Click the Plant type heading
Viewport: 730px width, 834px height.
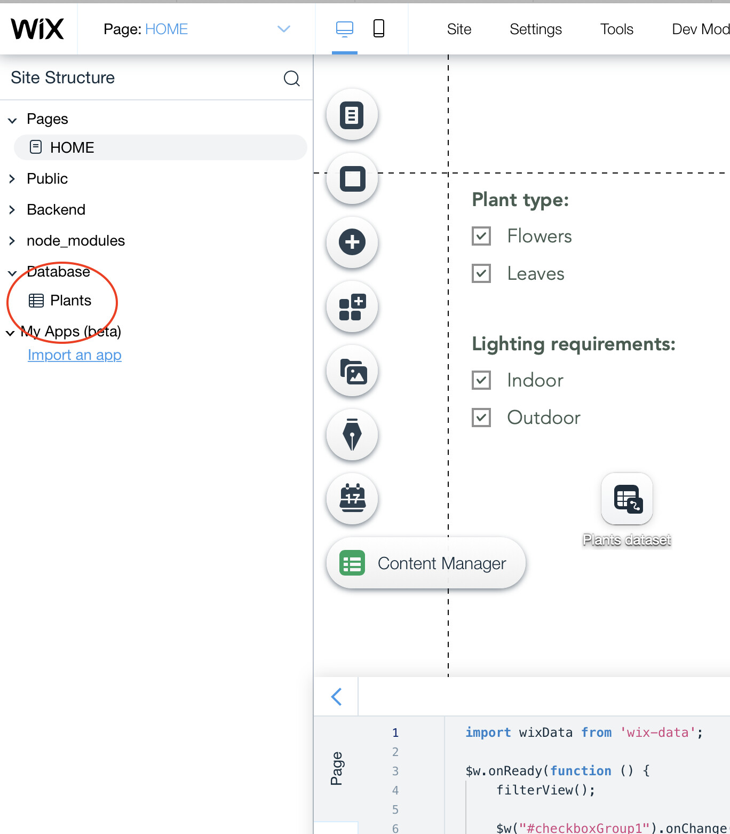[520, 200]
